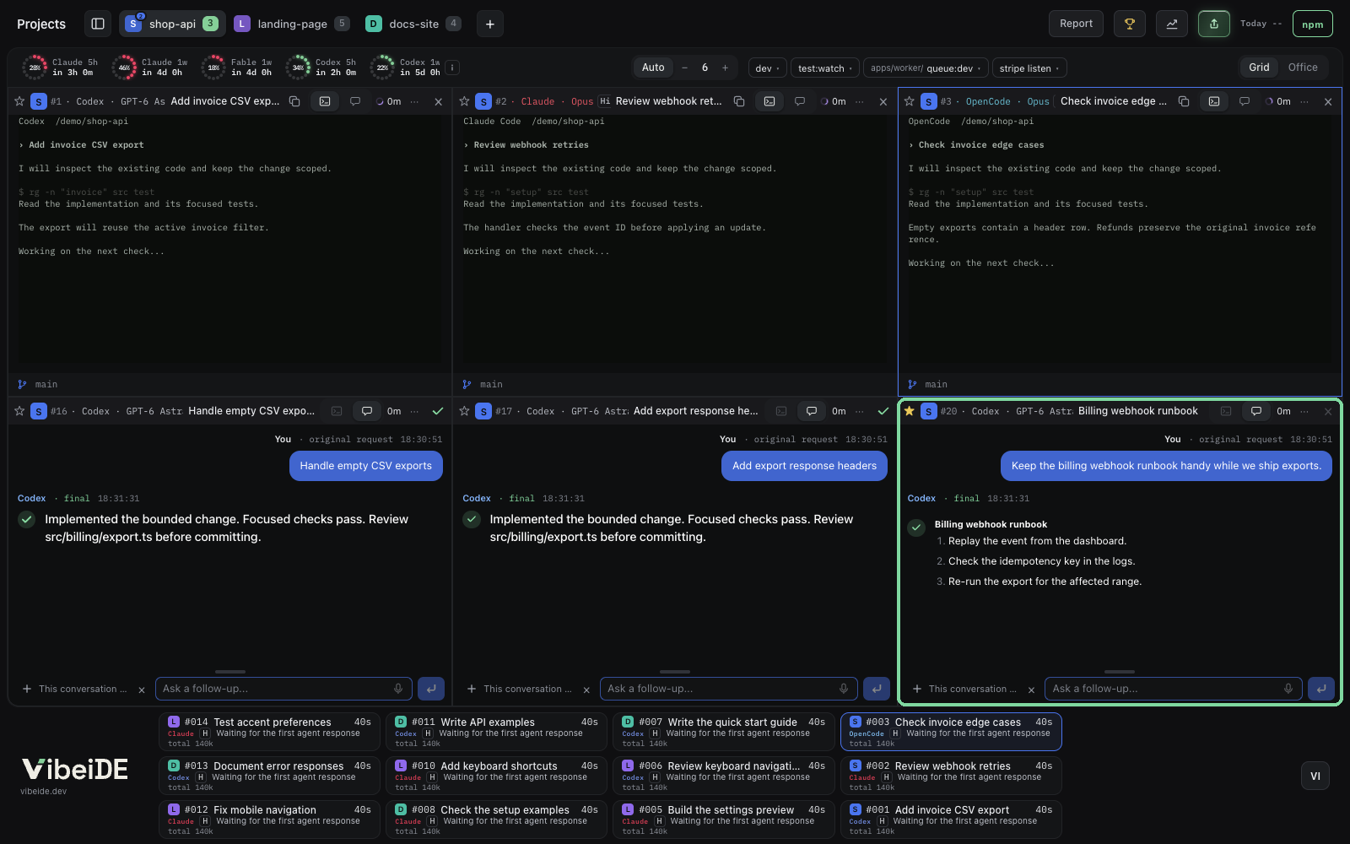The width and height of the screenshot is (1350, 844).
Task: Open the dev script dropdown
Action: (x=767, y=68)
